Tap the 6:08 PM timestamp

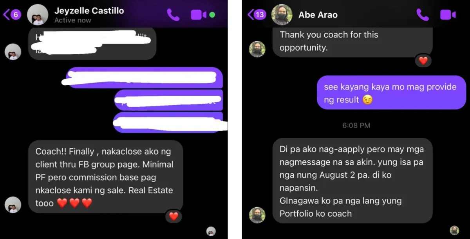coord(356,126)
